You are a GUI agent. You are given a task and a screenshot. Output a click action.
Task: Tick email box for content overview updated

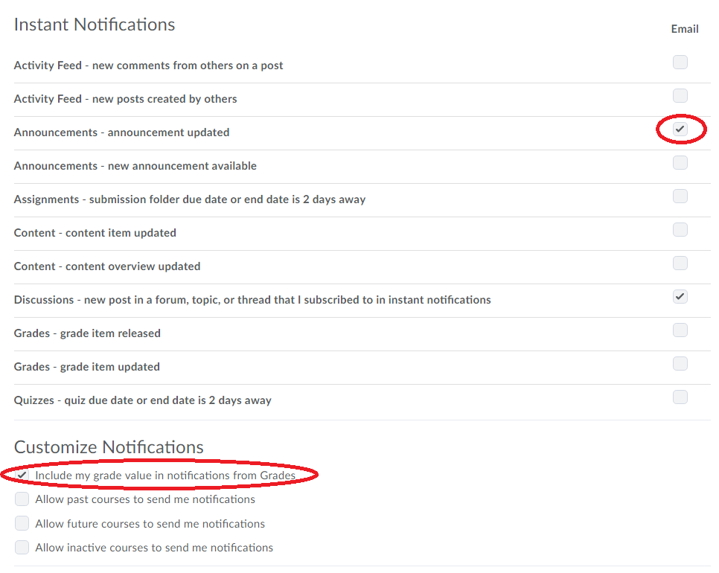click(x=680, y=263)
